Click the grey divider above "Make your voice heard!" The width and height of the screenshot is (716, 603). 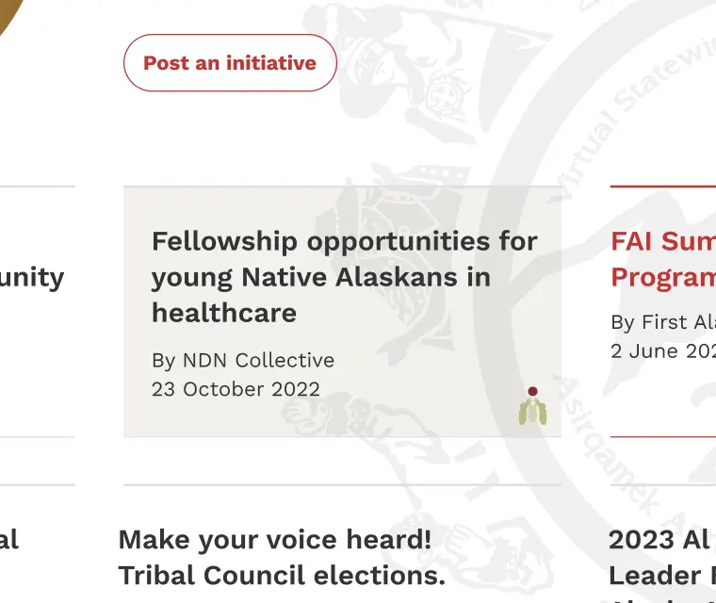(x=342, y=485)
